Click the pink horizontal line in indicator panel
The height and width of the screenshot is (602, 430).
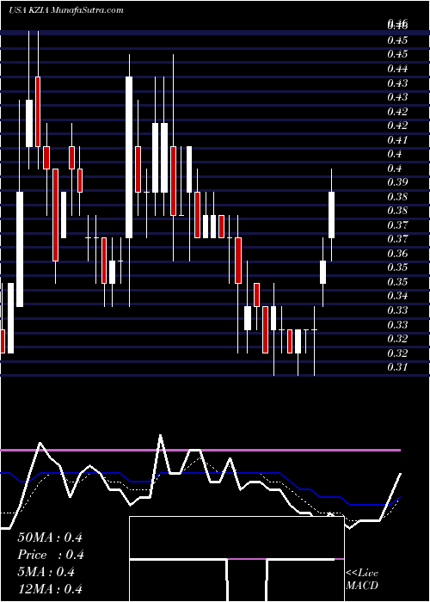200,450
